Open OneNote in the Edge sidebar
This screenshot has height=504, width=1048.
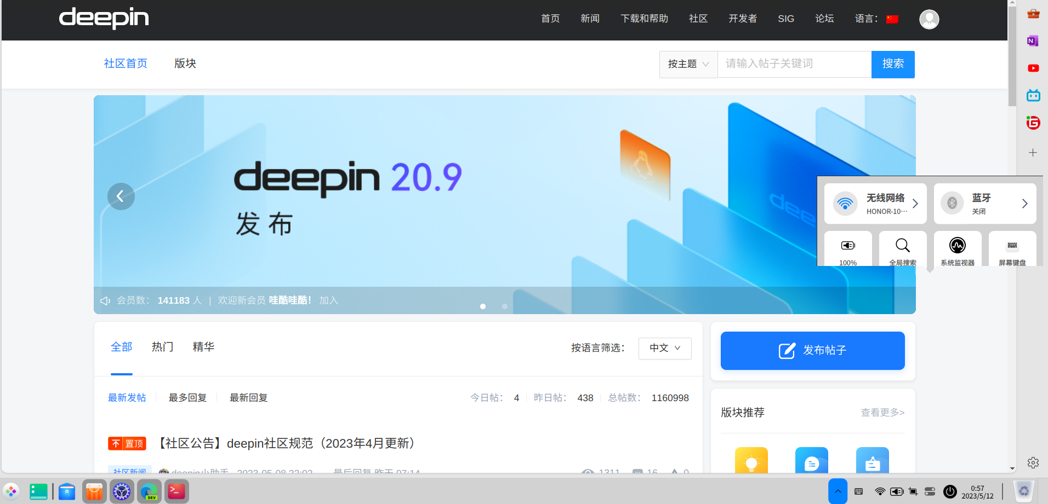coord(1033,41)
